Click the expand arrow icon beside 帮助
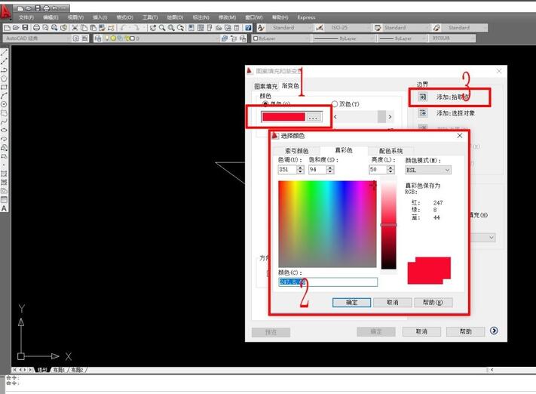The width and height of the screenshot is (536, 394). (x=494, y=331)
